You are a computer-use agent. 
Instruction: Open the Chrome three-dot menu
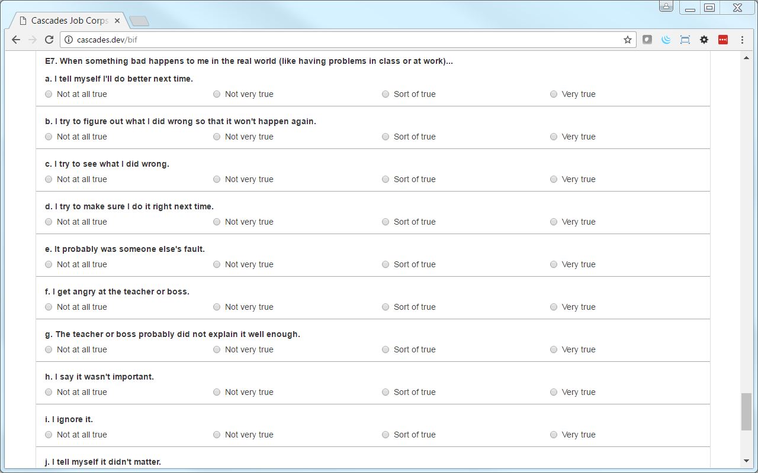(x=742, y=40)
